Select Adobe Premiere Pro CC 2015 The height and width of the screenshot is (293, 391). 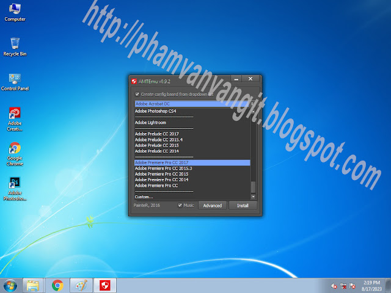pyautogui.click(x=192, y=174)
